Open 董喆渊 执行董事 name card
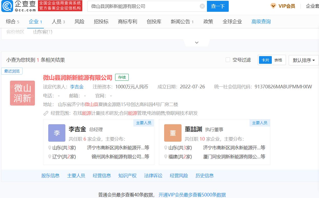The width and height of the screenshot is (319, 198). [193, 129]
